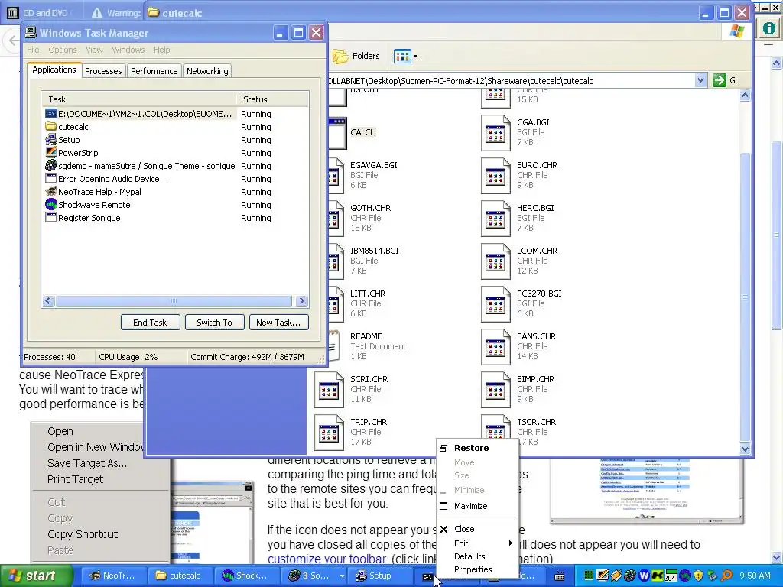The height and width of the screenshot is (587, 783).
Task: Open the View menu in Task Manager
Action: point(94,50)
